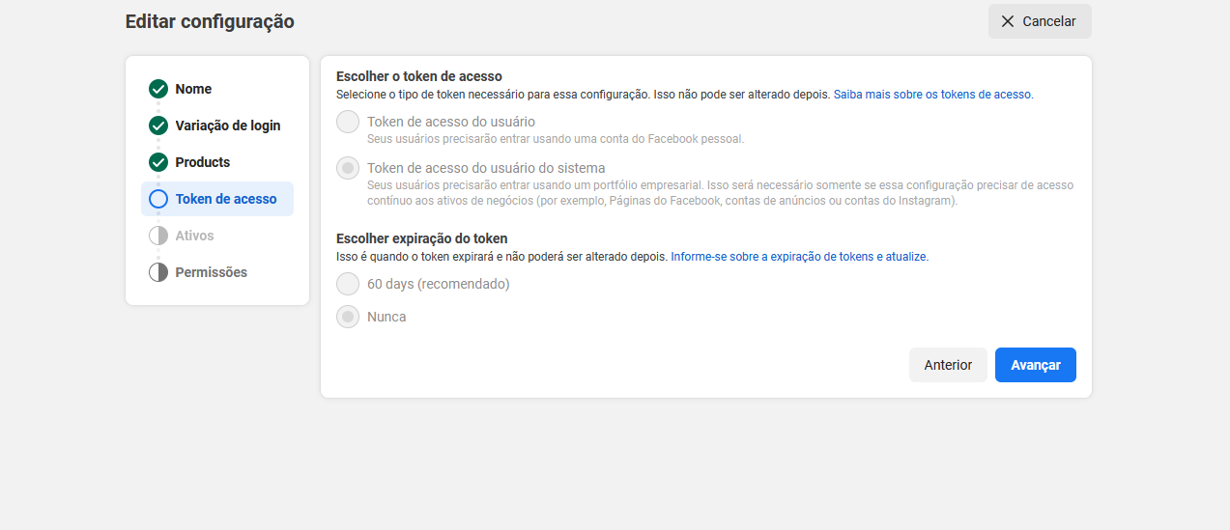Viewport: 1230px width, 530px height.
Task: Click the checkmark icon beside Variação de login
Action: coord(158,126)
